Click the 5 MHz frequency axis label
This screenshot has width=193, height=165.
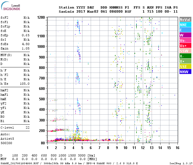(82, 148)
